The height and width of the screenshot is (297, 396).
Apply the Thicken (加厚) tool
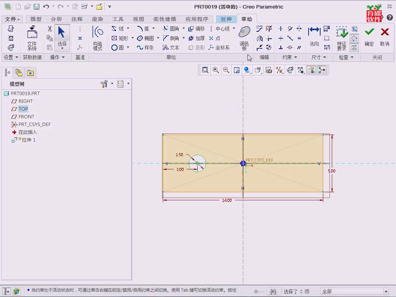pos(197,38)
